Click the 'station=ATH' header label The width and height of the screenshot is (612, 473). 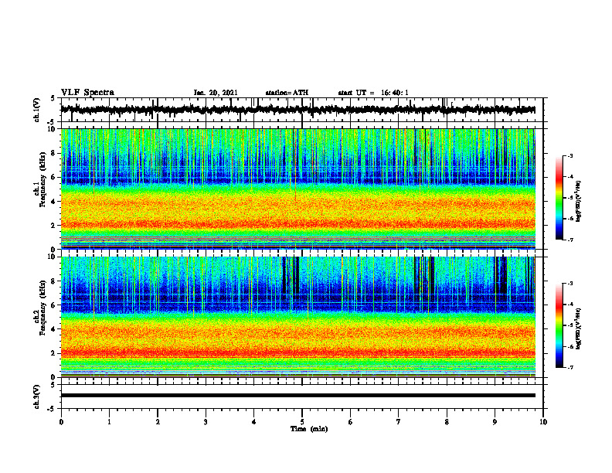tap(287, 93)
